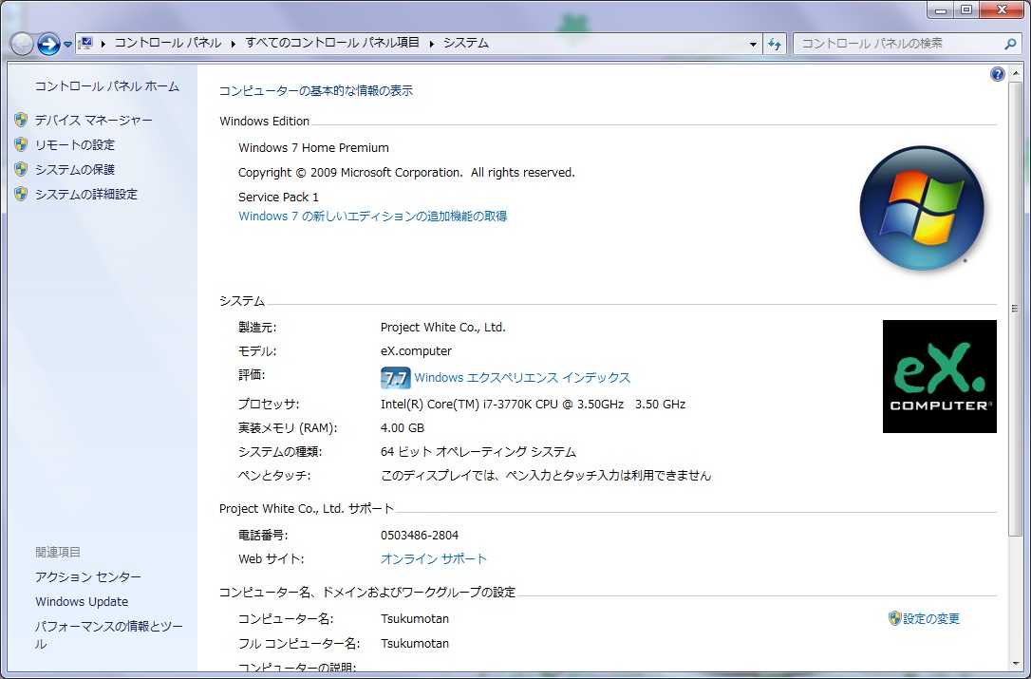Open the help question mark icon

(997, 74)
